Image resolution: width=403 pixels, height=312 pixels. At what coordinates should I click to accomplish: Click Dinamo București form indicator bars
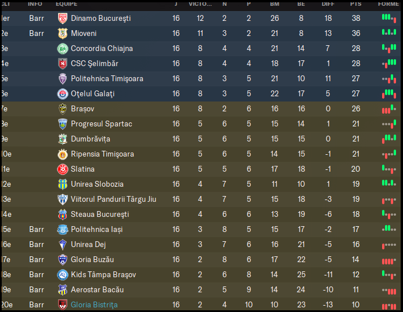(388, 18)
